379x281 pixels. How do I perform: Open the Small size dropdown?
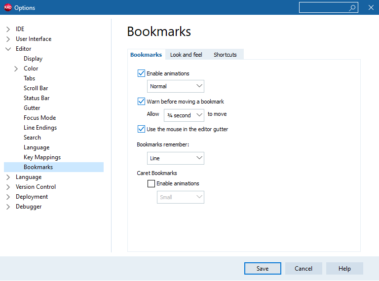point(181,197)
